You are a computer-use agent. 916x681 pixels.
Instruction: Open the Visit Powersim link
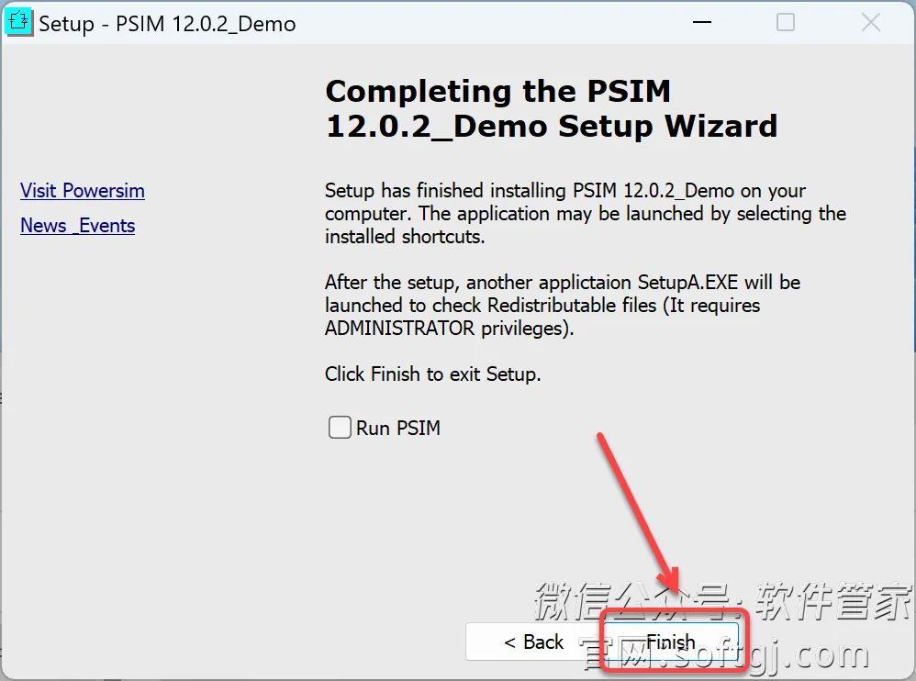pyautogui.click(x=83, y=191)
